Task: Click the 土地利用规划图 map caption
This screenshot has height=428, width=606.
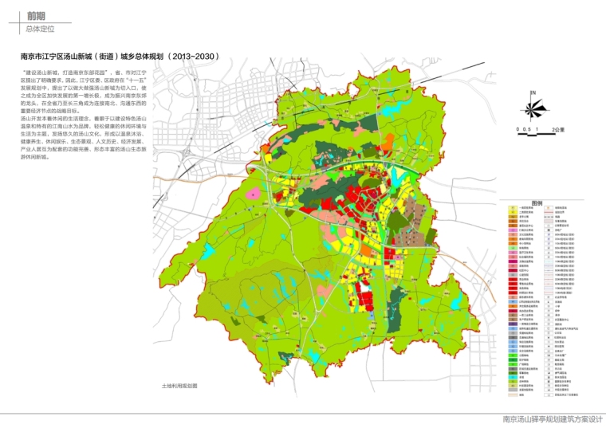Action: [178, 385]
